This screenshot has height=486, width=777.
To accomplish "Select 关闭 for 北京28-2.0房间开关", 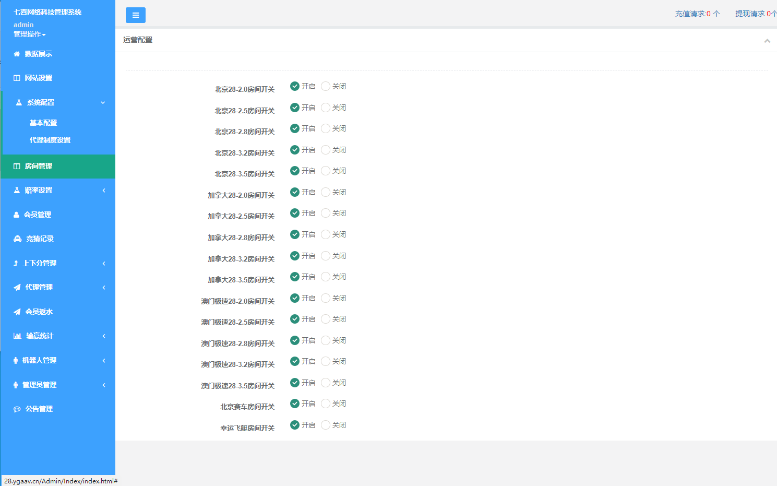I will tap(326, 86).
